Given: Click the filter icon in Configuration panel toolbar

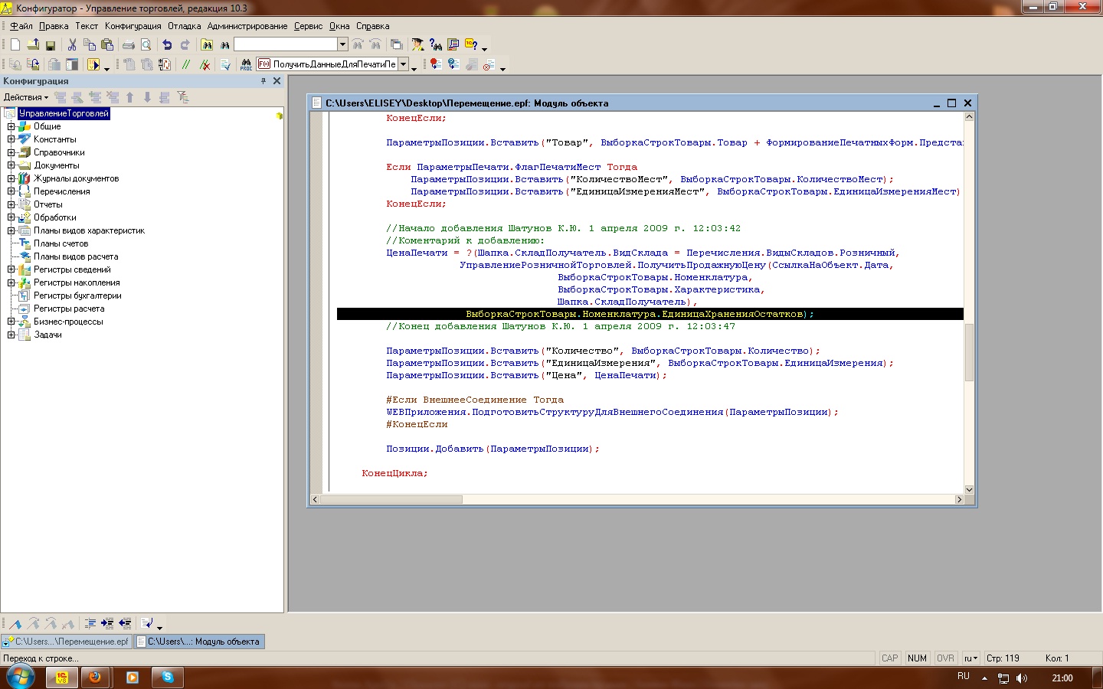Looking at the screenshot, I should tap(182, 97).
